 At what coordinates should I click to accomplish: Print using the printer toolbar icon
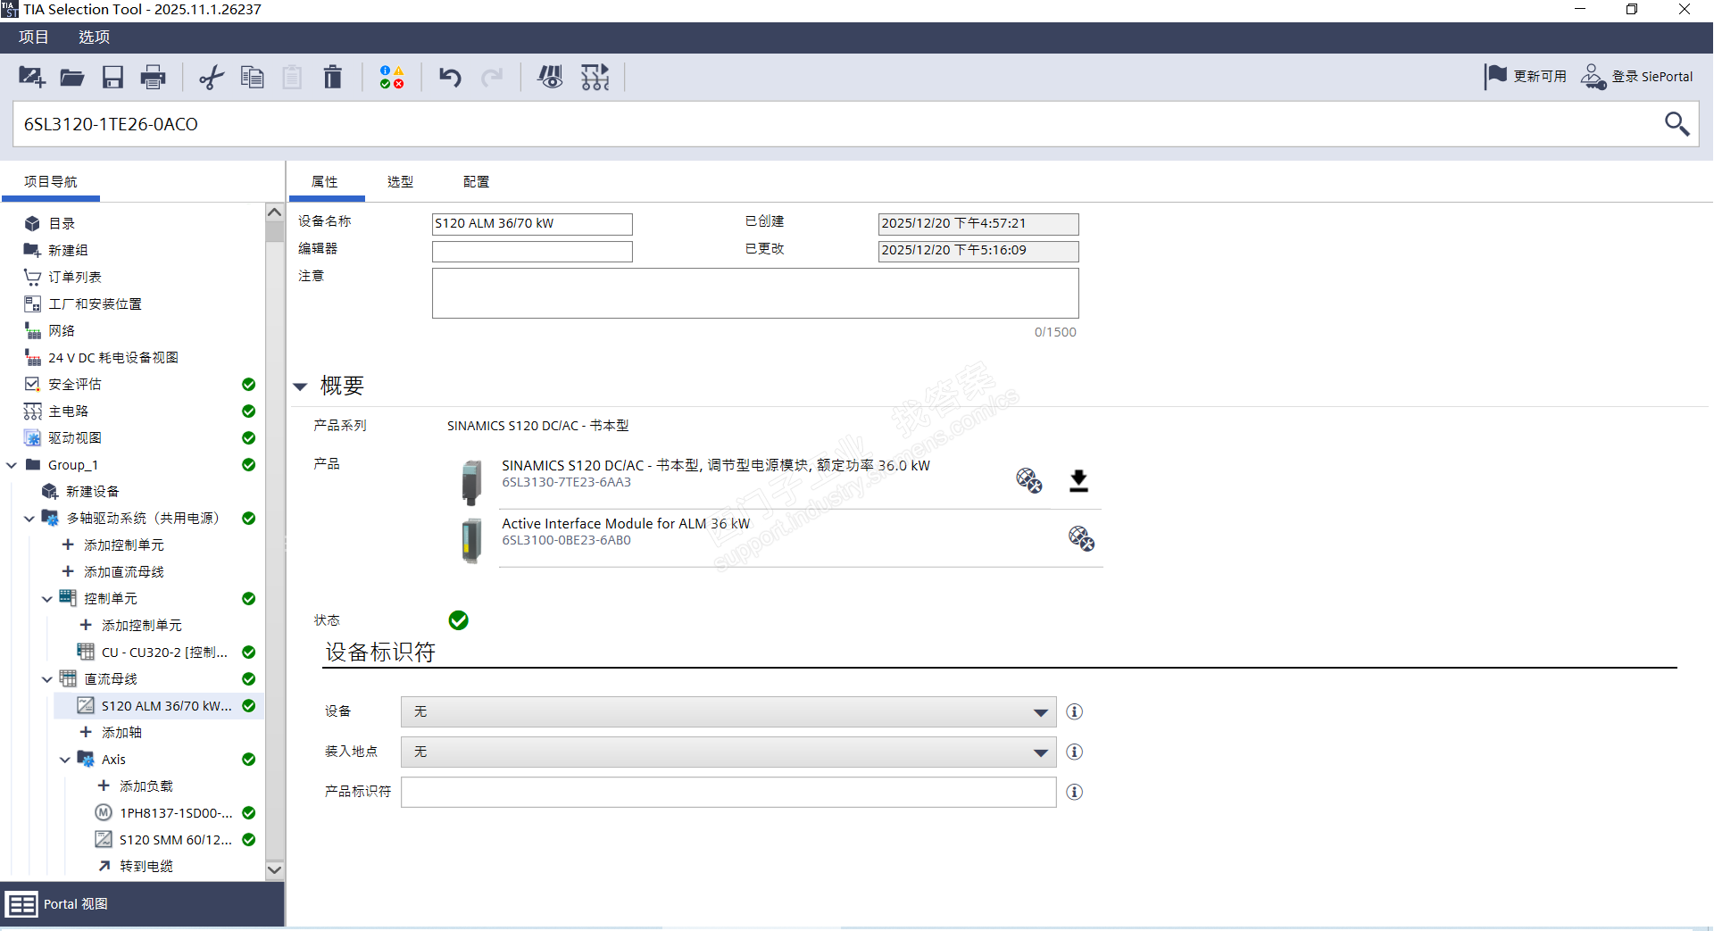[x=154, y=77]
